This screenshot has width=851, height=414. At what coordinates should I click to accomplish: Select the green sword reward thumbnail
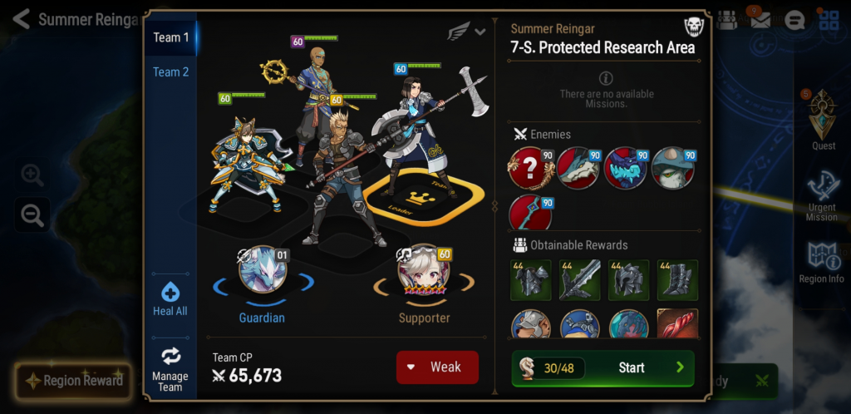tap(579, 280)
